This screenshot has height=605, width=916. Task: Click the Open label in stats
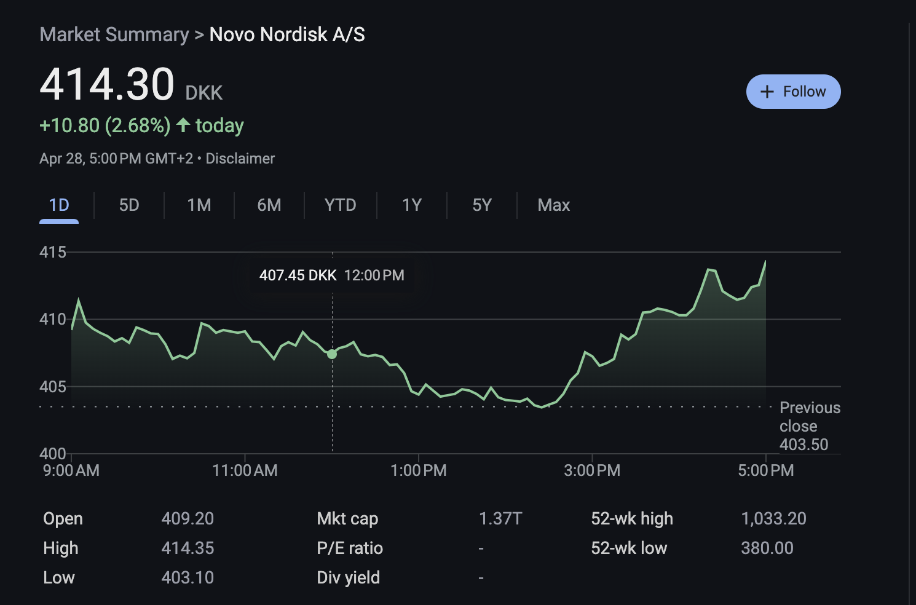pyautogui.click(x=63, y=518)
